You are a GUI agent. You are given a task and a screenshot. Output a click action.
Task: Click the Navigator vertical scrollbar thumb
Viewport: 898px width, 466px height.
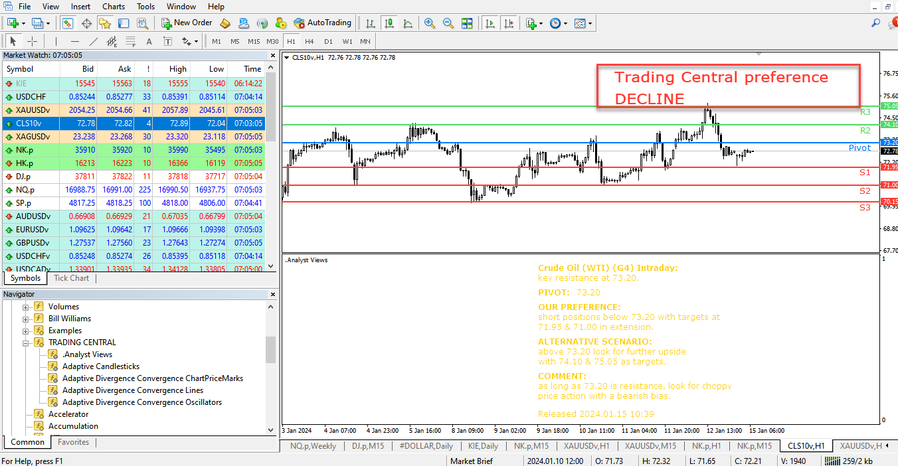click(270, 350)
